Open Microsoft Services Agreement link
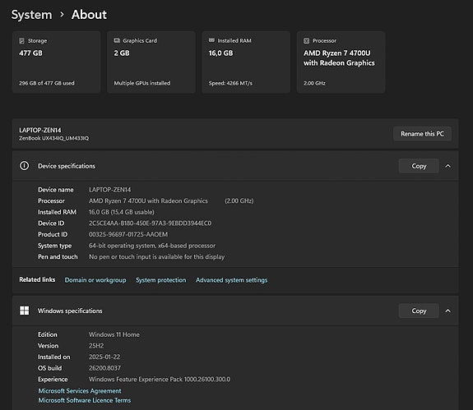 [80, 391]
